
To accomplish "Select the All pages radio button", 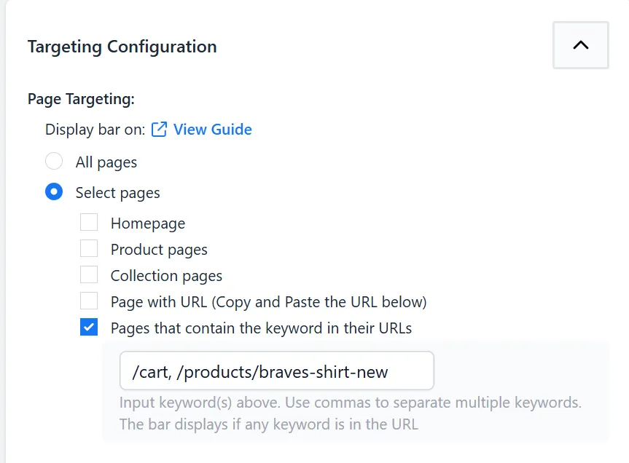I will (54, 162).
